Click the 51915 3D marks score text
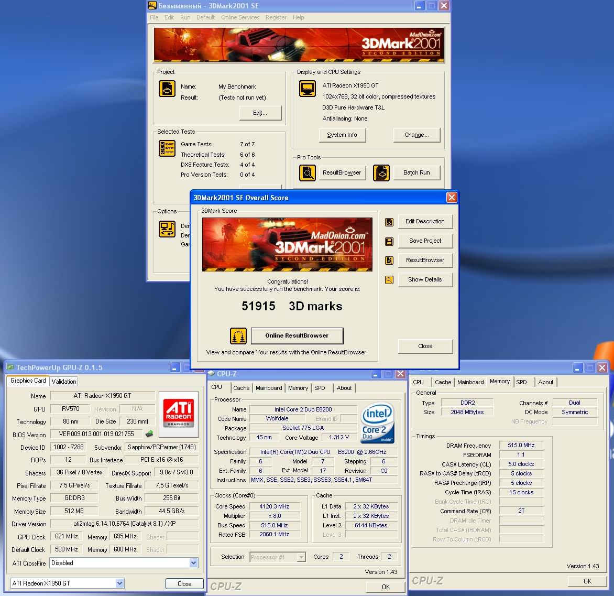 pos(292,306)
